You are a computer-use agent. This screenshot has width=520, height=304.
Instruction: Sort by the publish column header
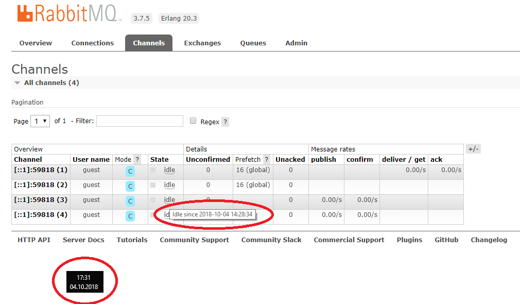(x=323, y=160)
